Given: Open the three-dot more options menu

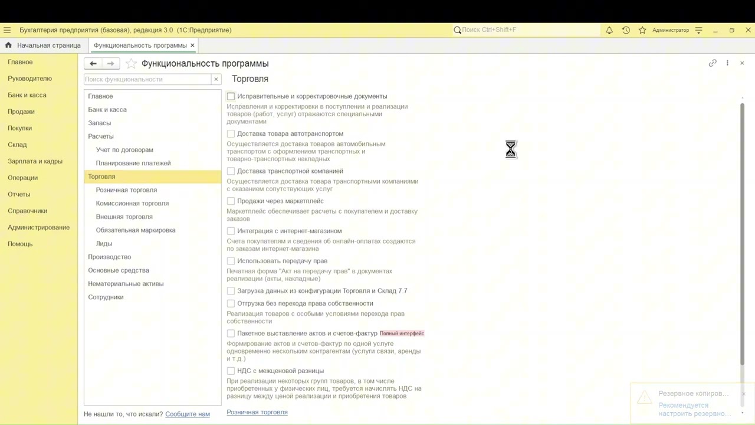Looking at the screenshot, I should point(727,63).
